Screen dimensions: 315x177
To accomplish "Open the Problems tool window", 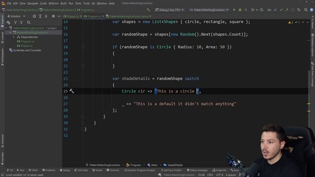I will tap(49, 170).
